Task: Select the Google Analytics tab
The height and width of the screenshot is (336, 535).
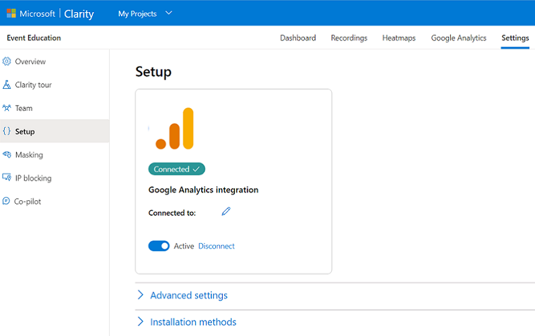Action: pyautogui.click(x=458, y=38)
